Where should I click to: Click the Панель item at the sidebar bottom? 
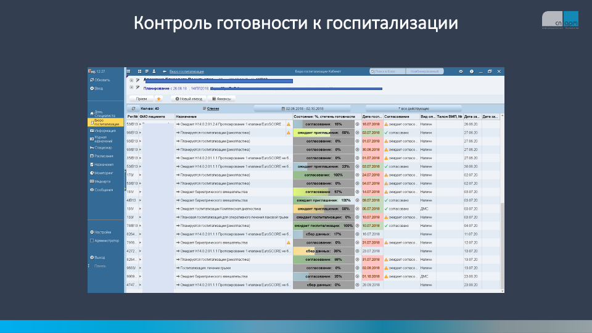coord(100,266)
